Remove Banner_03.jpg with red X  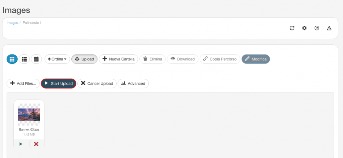point(36,144)
